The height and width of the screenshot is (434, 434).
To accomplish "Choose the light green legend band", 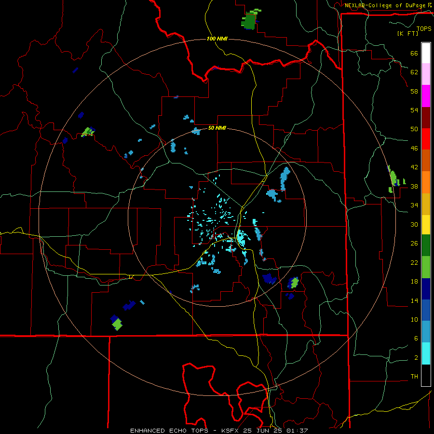I will (x=426, y=267).
